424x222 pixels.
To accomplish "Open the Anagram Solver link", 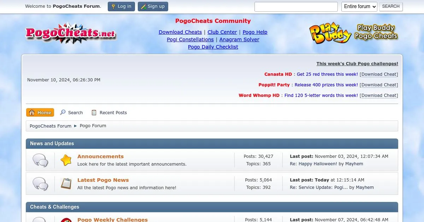I will (x=239, y=39).
